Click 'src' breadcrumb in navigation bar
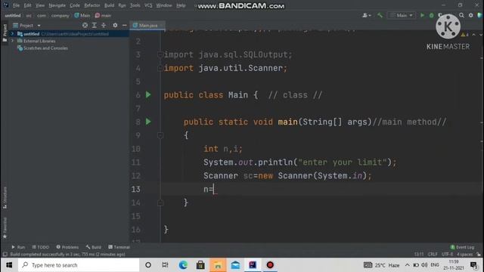 [29, 15]
